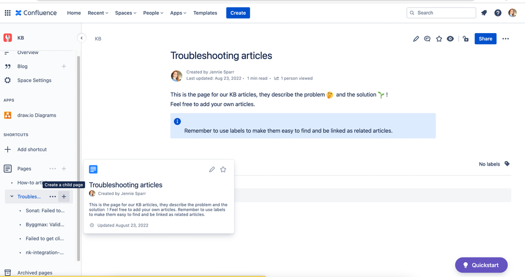Click the KB space icon
Image resolution: width=525 pixels, height=277 pixels.
(x=8, y=38)
